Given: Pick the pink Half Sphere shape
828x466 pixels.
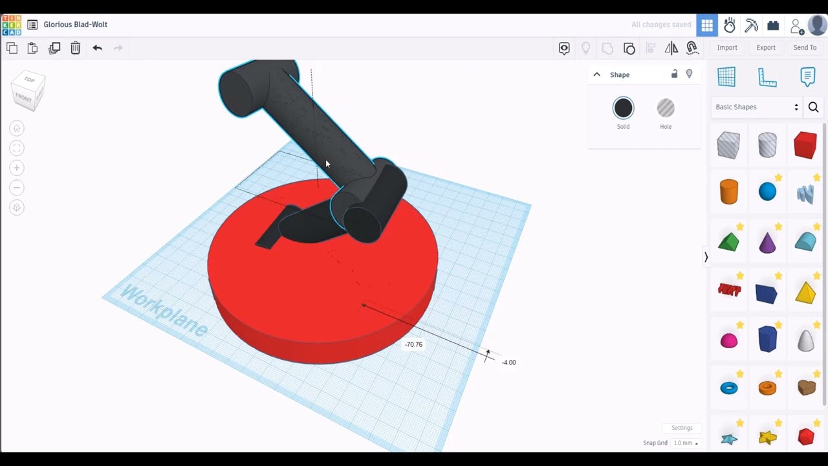Looking at the screenshot, I should (729, 340).
